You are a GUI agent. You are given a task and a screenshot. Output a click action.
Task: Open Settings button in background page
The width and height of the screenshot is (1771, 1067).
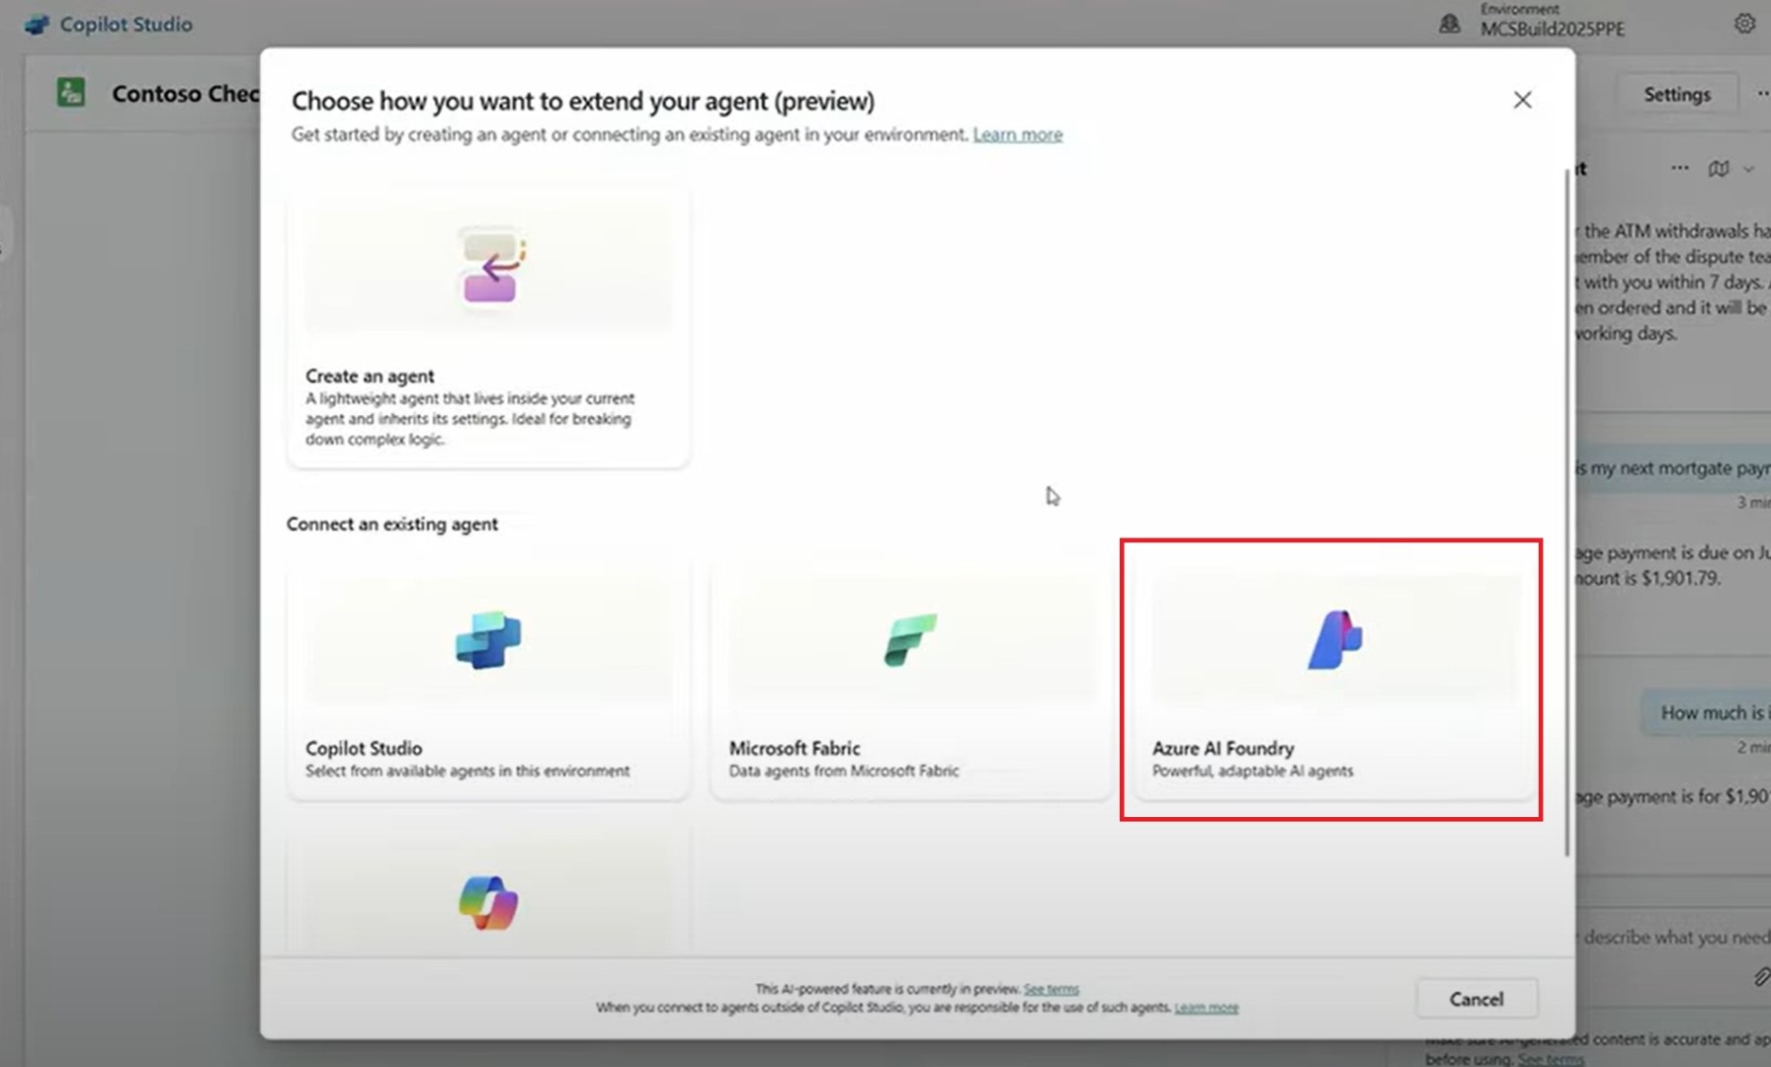coord(1676,95)
